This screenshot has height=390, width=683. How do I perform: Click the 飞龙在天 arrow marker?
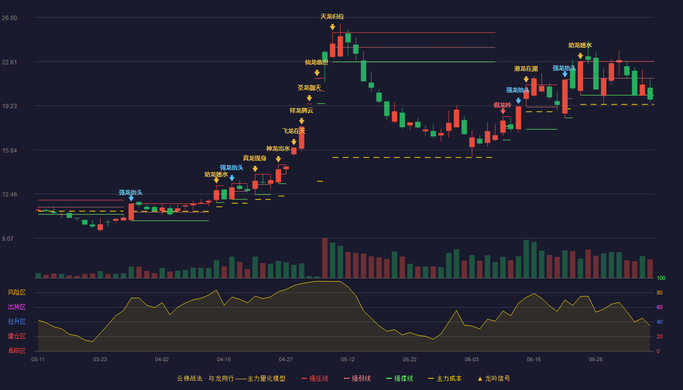(294, 142)
